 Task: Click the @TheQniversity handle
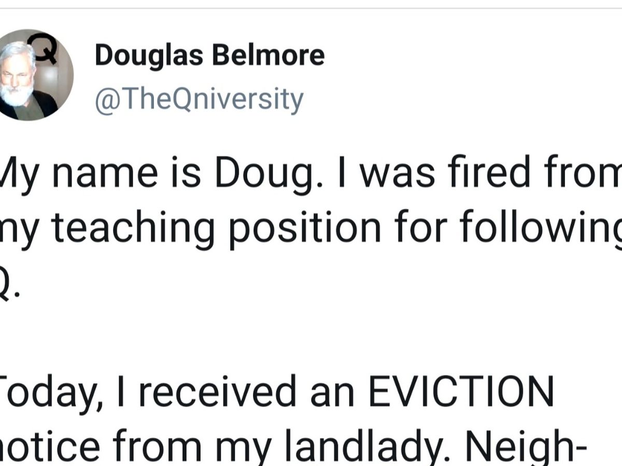(x=199, y=99)
